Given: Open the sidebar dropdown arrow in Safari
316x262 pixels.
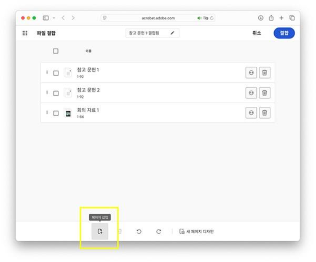Looking at the screenshot, I should [x=54, y=18].
